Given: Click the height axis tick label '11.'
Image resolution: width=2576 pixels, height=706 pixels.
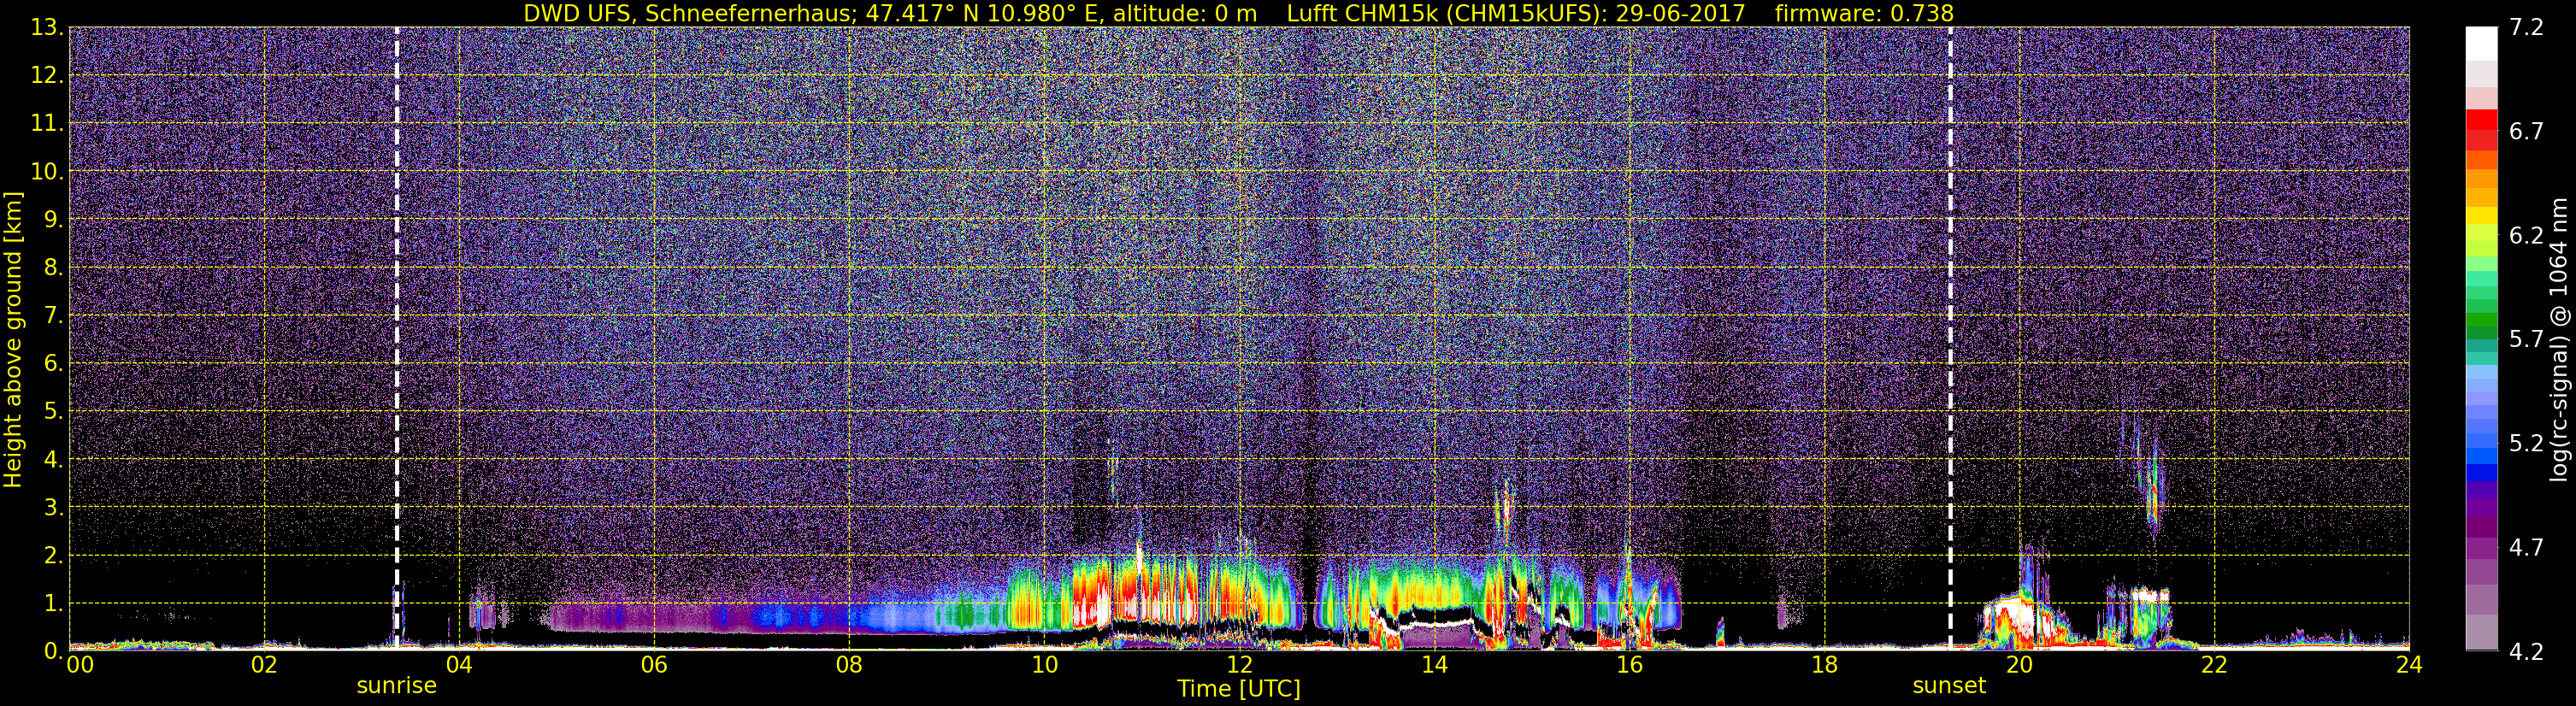Looking at the screenshot, I should click(46, 124).
